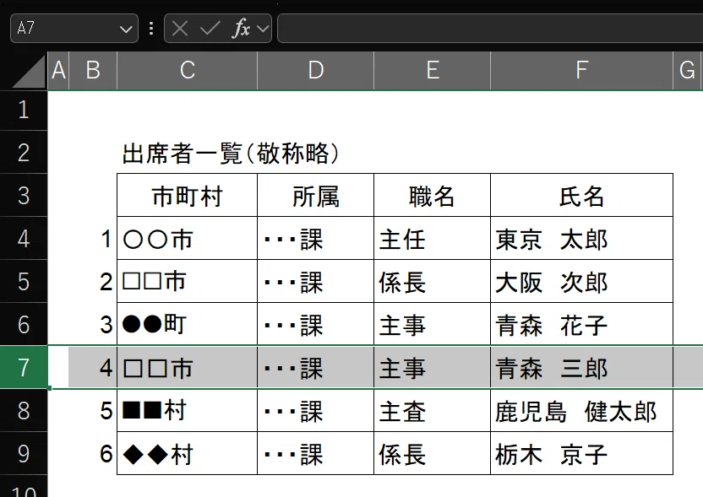Screen dimensions: 703x497
Task: Click the cell containing 主任
Action: coord(433,238)
